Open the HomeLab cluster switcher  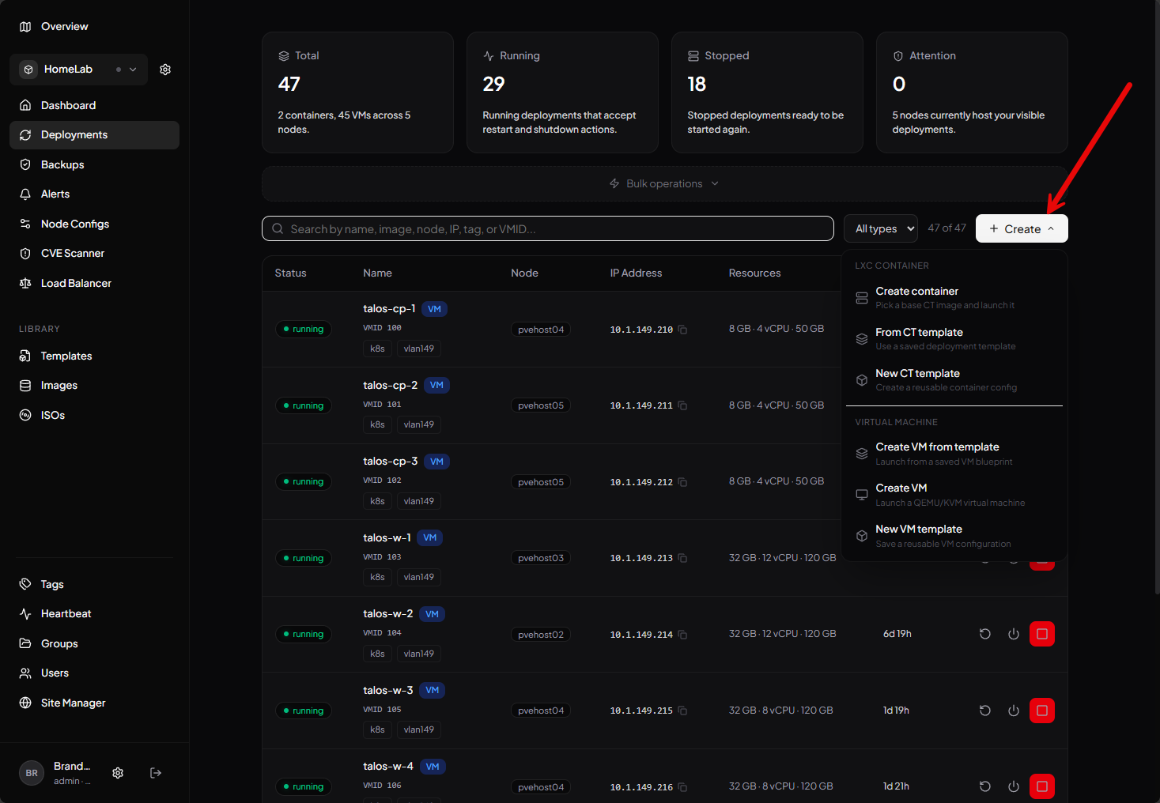click(78, 70)
